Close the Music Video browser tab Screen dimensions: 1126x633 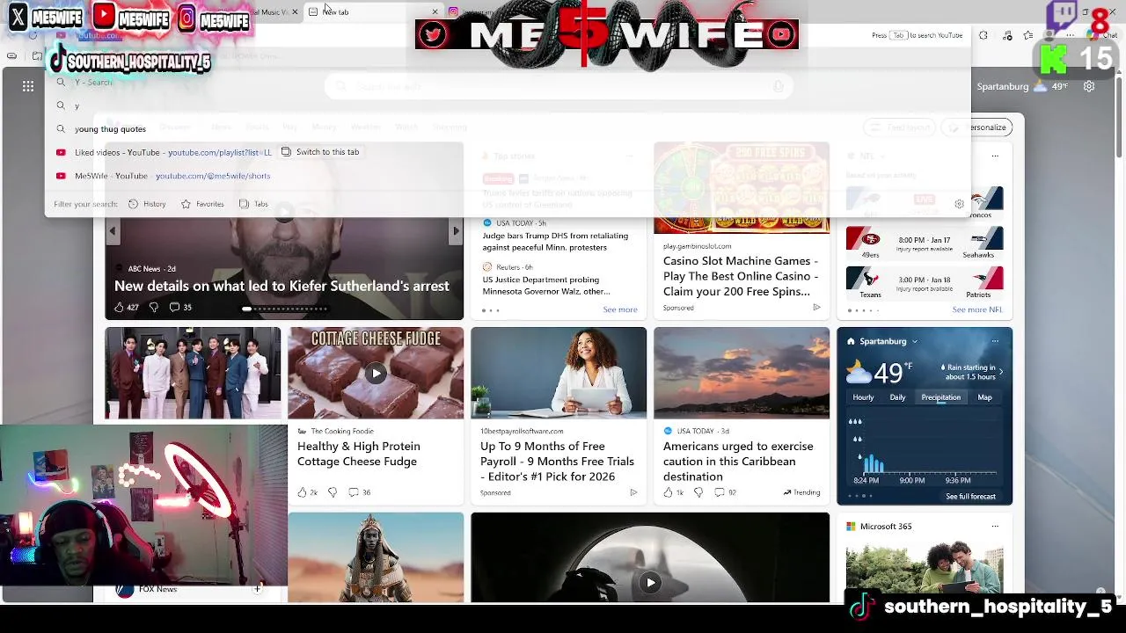[x=295, y=11]
